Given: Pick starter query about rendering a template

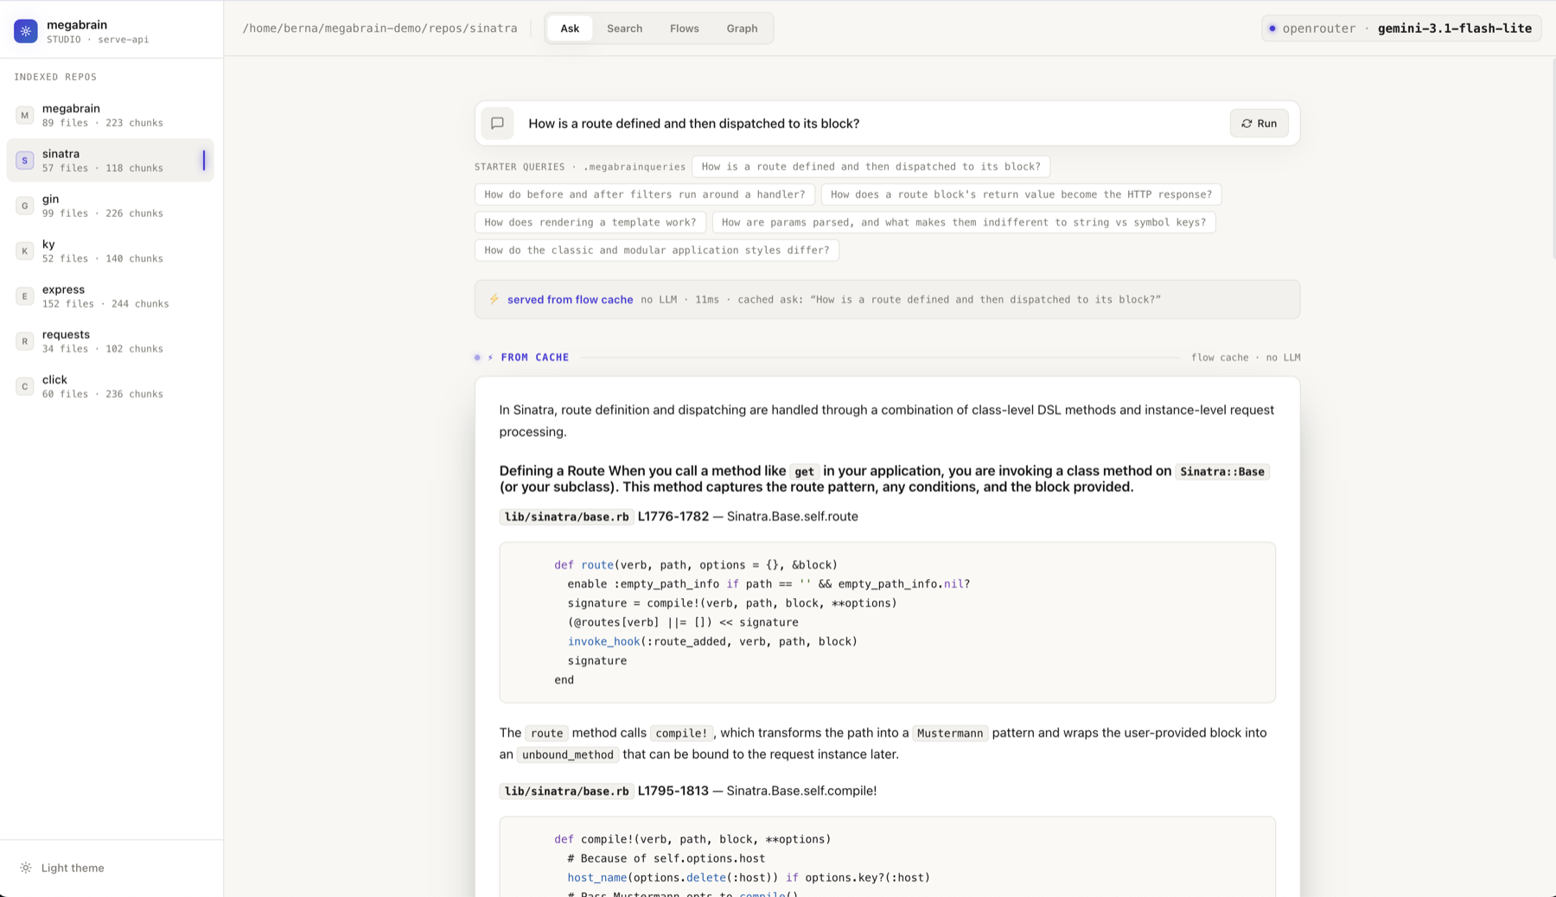Looking at the screenshot, I should pos(590,222).
